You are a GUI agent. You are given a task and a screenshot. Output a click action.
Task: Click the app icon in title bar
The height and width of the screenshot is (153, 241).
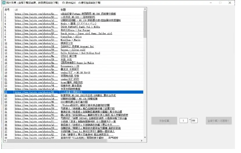3,3
